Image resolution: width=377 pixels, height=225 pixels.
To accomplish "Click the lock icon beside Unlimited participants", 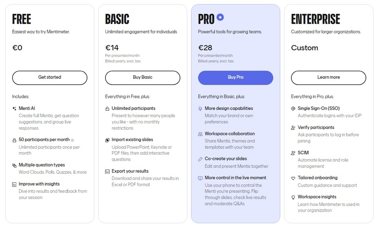I will [107, 109].
